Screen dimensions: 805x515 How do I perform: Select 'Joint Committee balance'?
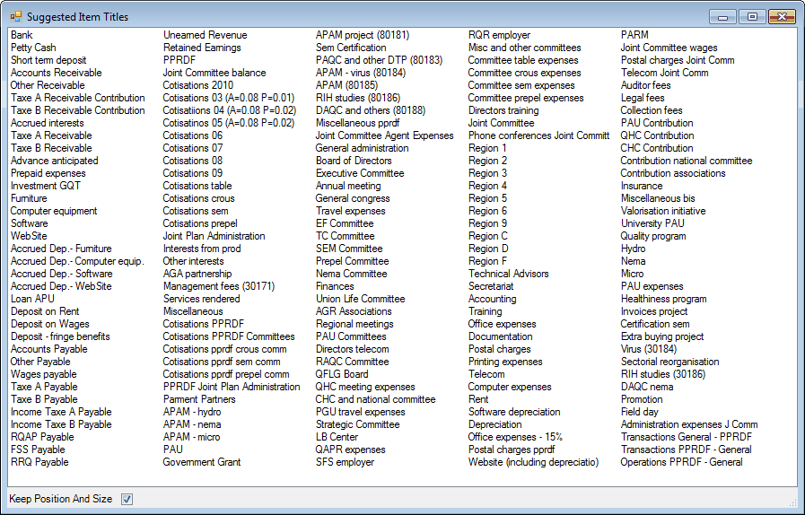coord(214,73)
